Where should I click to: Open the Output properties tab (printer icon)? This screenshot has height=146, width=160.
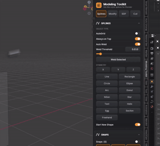(x=152, y=53)
